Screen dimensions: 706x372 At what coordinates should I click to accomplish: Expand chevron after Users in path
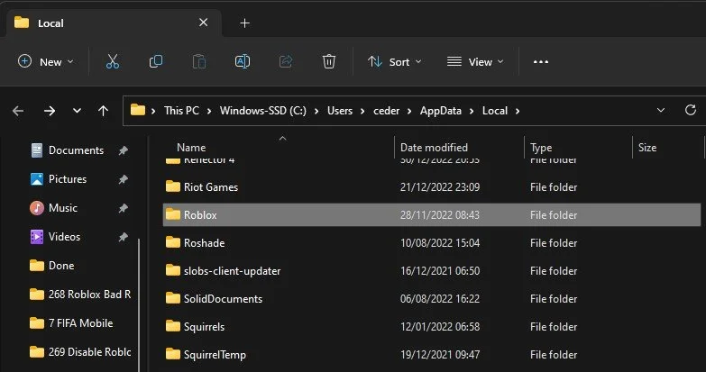point(362,111)
